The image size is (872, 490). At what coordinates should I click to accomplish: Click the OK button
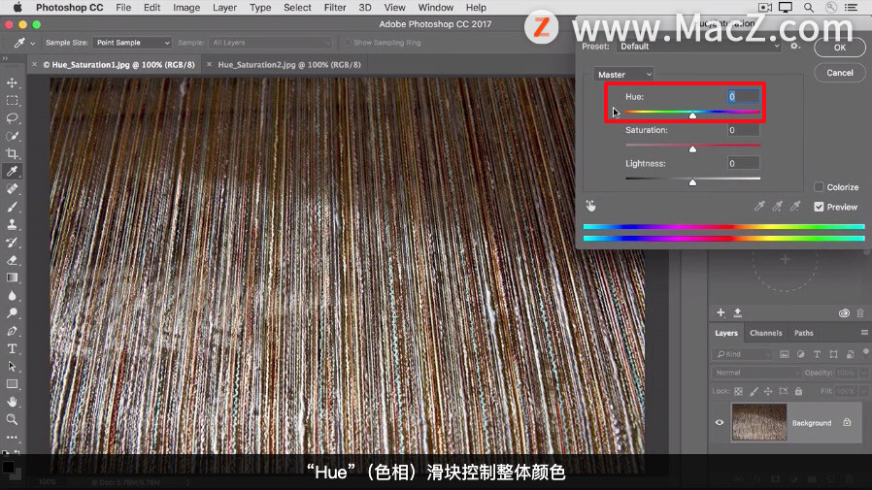point(840,48)
